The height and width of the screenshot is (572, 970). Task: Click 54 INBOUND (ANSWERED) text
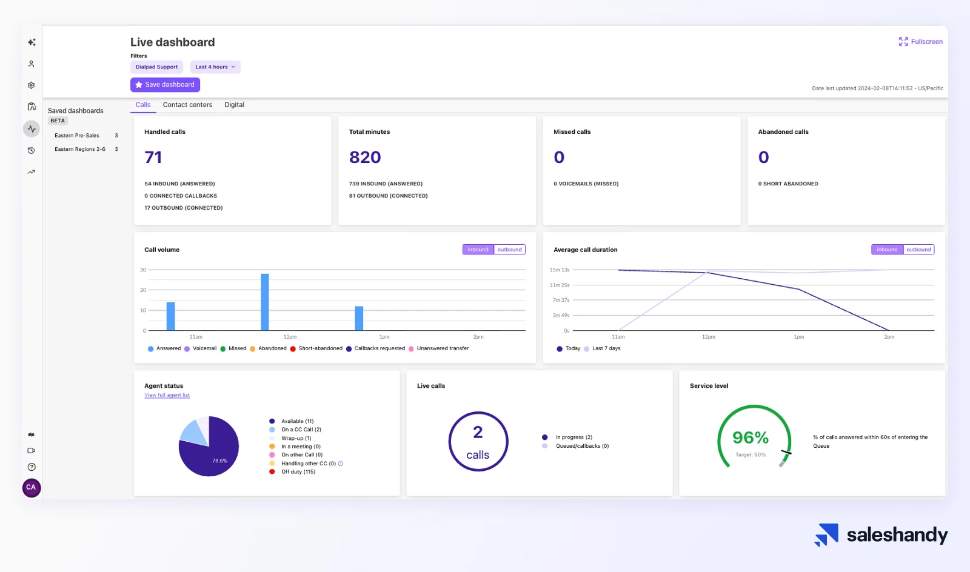pyautogui.click(x=179, y=184)
